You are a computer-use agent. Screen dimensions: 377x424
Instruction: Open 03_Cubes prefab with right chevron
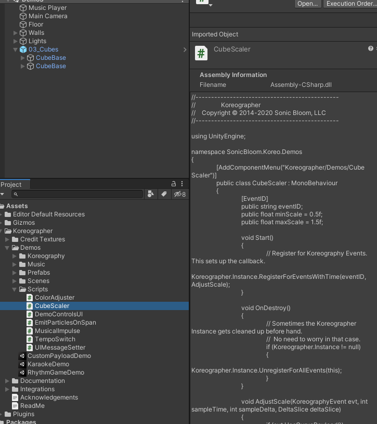(x=185, y=50)
